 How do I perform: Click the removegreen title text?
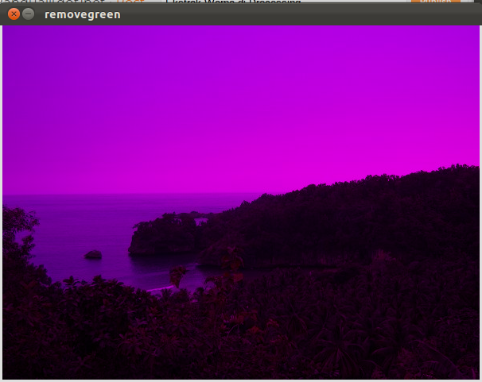(83, 14)
